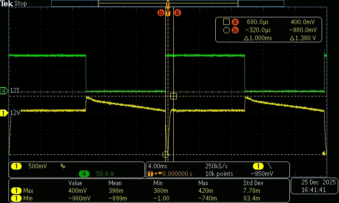
Task: Click the yellow trigger level arrow at right edge
Action: pos(324,154)
